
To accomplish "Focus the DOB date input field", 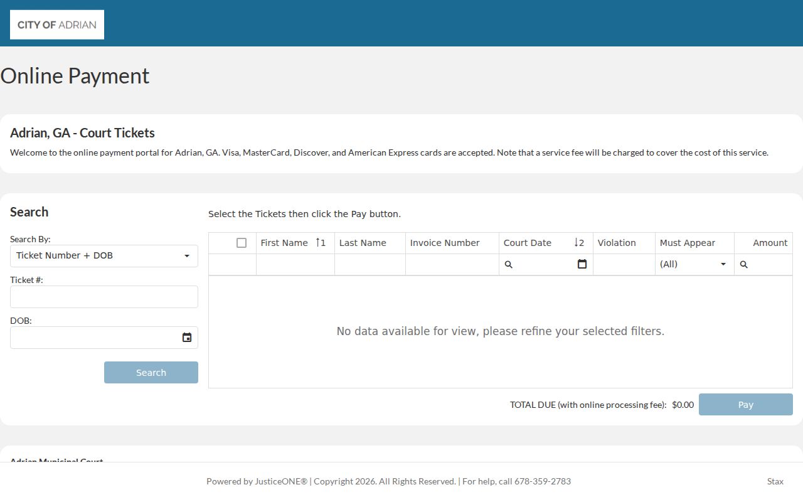I will tap(95, 338).
